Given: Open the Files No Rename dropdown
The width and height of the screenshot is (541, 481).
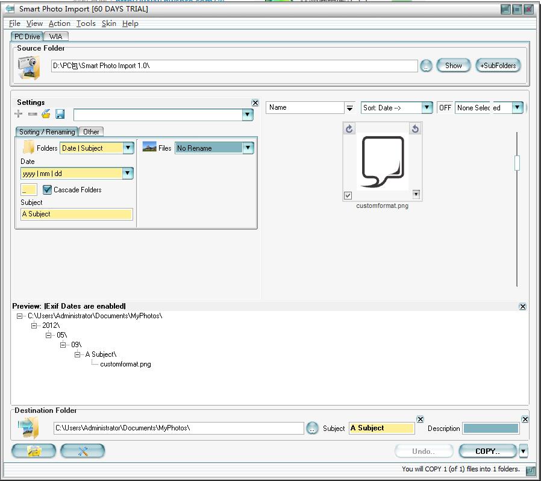Looking at the screenshot, I should pos(248,148).
